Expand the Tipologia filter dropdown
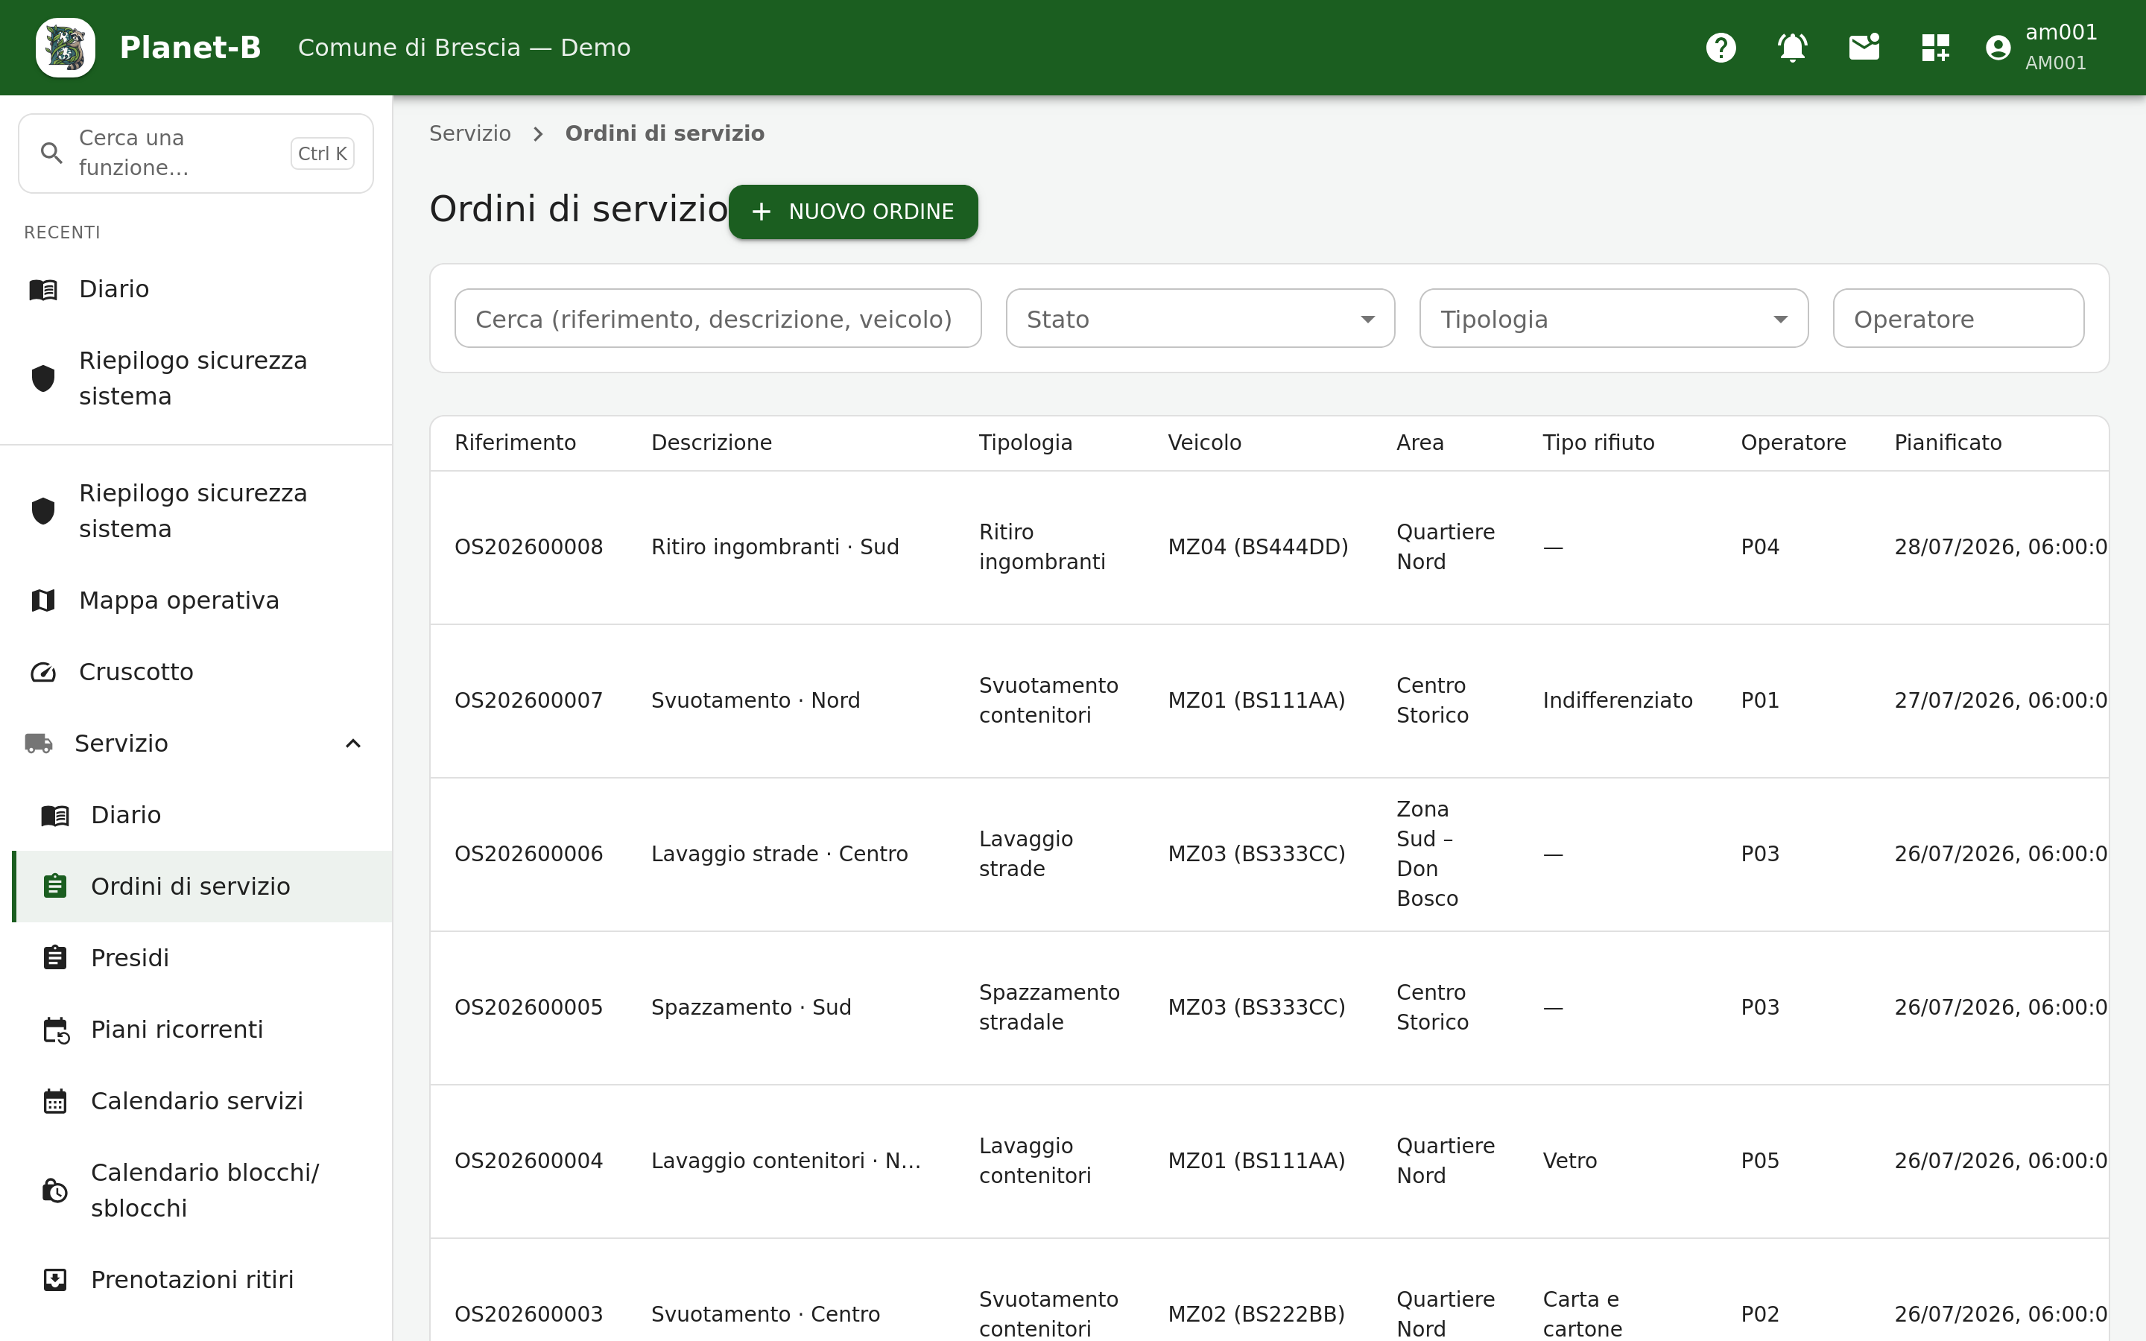Viewport: 2146px width, 1341px height. click(1613, 318)
